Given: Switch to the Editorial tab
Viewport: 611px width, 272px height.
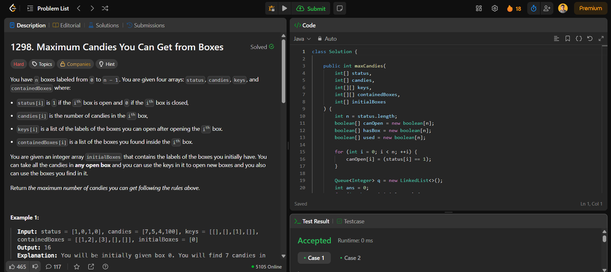Looking at the screenshot, I should coord(66,25).
